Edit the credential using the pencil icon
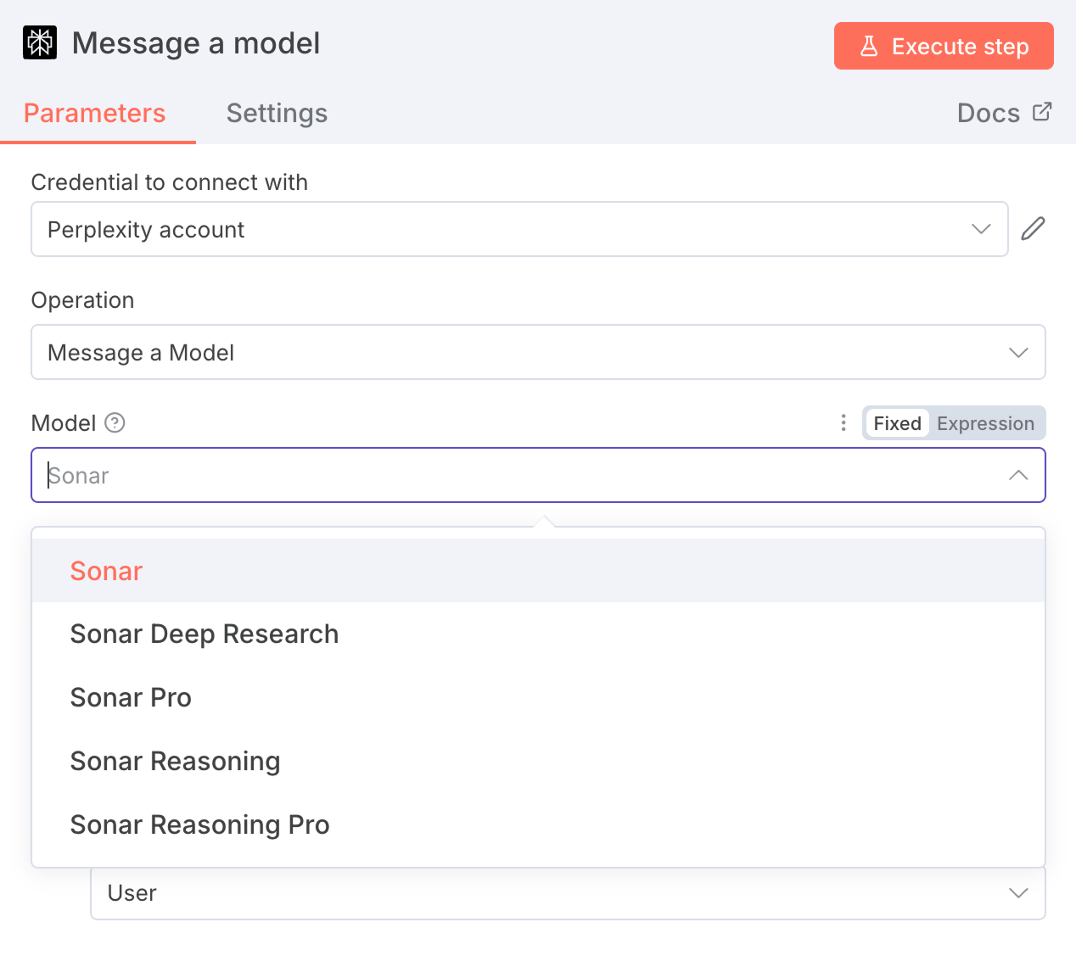Viewport: 1076px width, 961px height. [x=1034, y=228]
